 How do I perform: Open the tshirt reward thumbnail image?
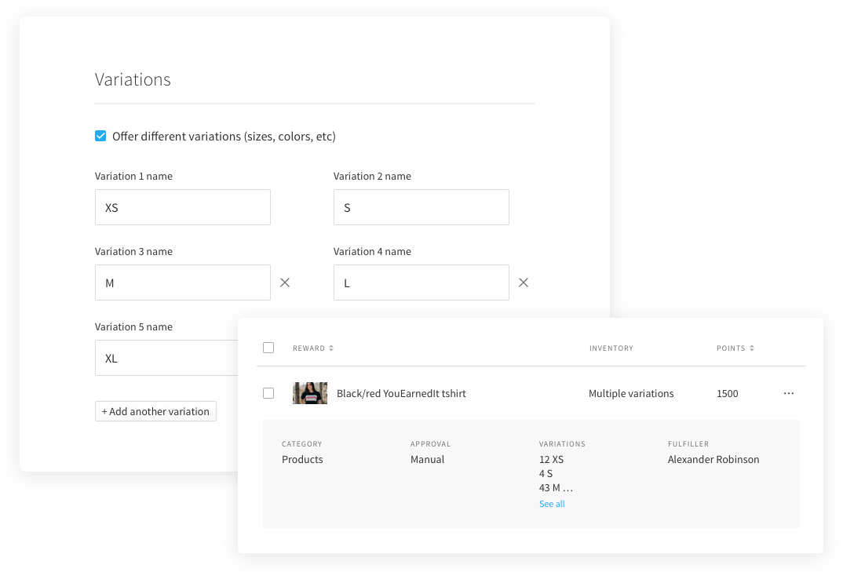point(310,393)
